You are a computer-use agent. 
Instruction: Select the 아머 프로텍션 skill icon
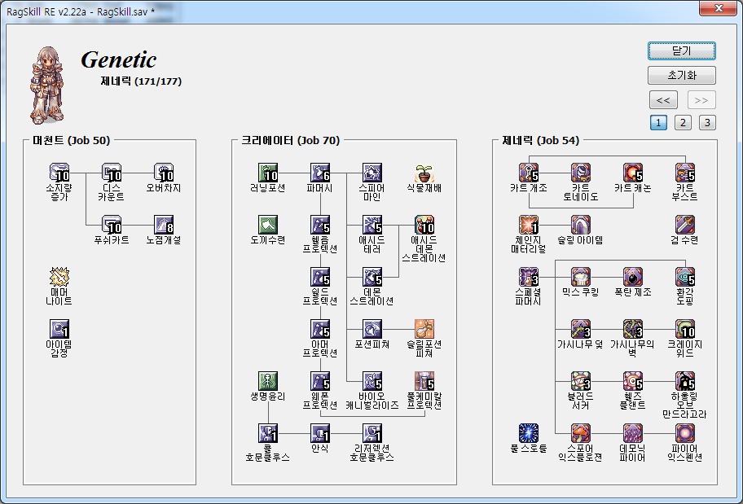(x=320, y=329)
